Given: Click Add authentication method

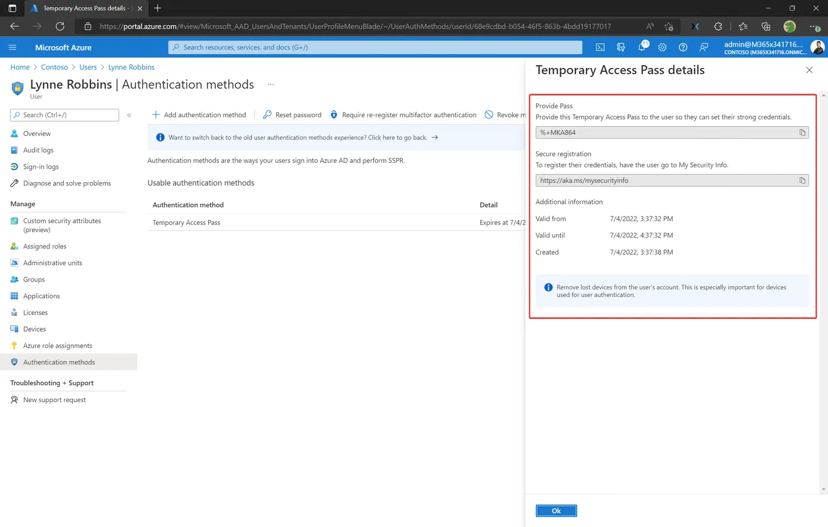Looking at the screenshot, I should 199,115.
